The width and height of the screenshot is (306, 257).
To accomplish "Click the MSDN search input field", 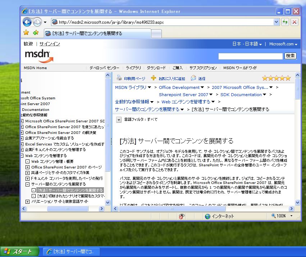I will pos(250,56).
